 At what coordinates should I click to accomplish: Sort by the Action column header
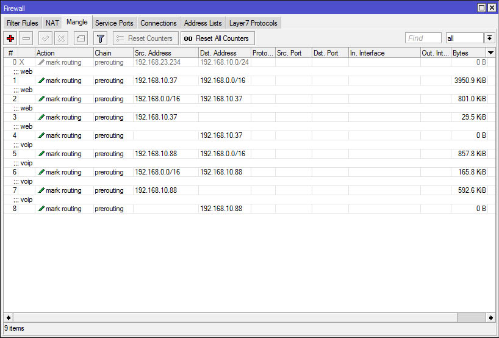coord(64,53)
